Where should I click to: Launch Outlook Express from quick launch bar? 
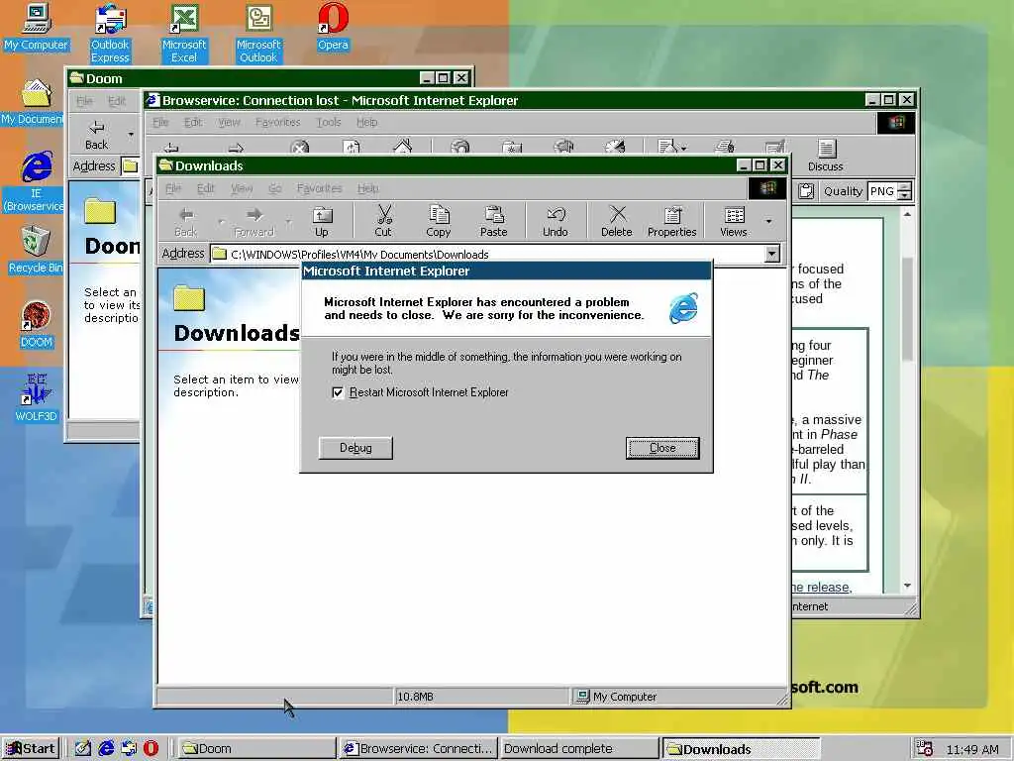coord(129,749)
